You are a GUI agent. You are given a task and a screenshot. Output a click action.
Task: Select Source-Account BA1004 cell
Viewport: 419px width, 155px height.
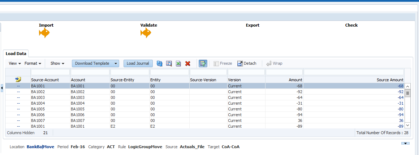[50, 103]
